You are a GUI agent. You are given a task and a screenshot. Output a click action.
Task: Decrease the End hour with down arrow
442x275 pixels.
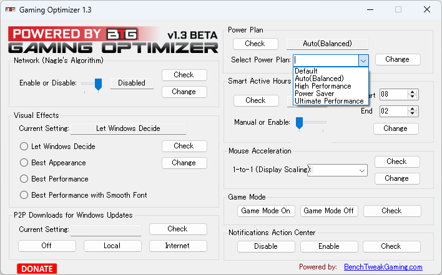[413, 113]
